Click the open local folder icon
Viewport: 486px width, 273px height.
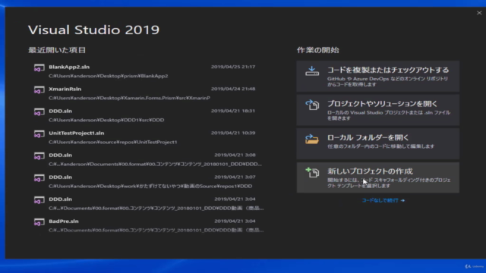point(312,139)
